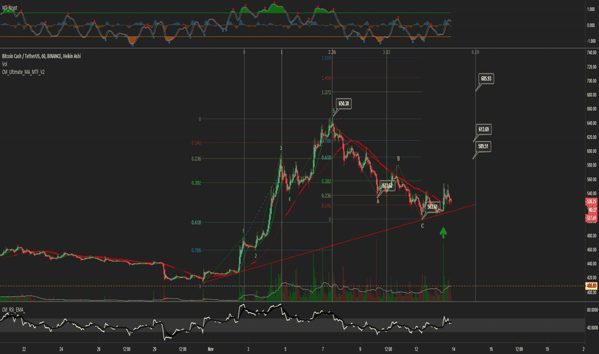Click the 6.18 Fibonacci time zone label
This screenshot has height=354, width=599.
pyautogui.click(x=475, y=52)
